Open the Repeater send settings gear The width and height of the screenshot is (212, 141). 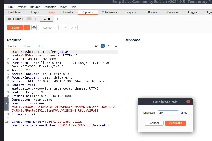34,28
